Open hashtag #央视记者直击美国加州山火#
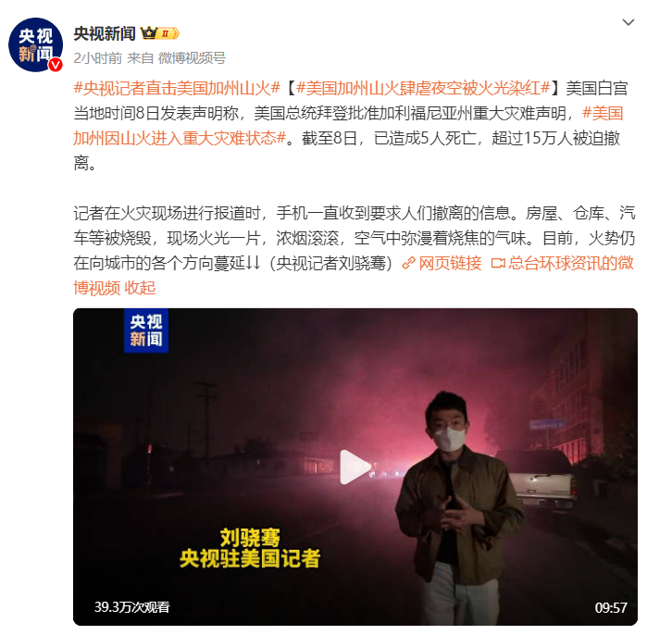 point(177,88)
